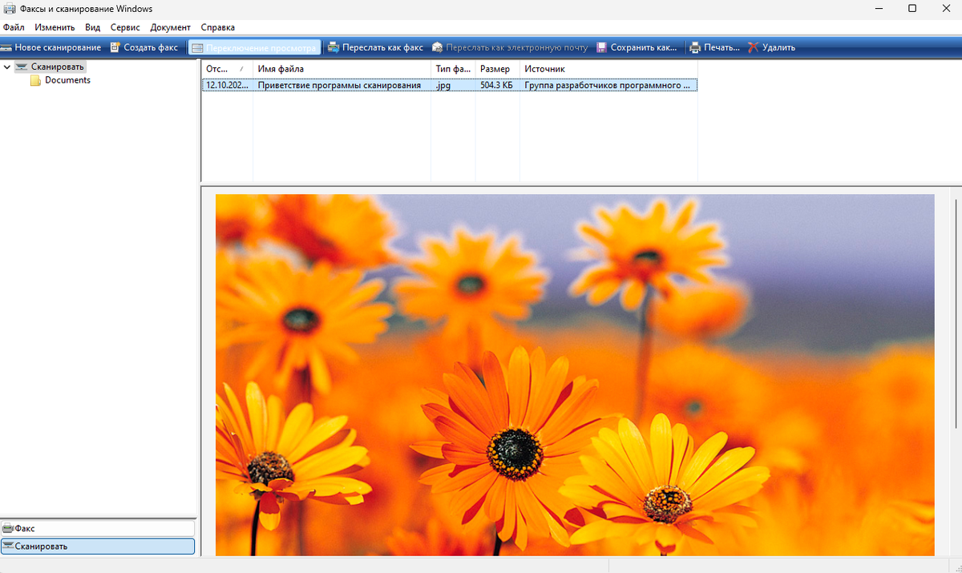Click the fax machine icon beside Факс

[8, 529]
